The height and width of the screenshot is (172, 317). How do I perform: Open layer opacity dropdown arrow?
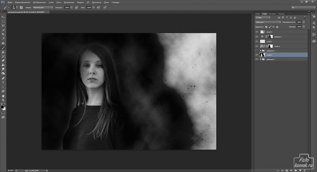(x=304, y=22)
